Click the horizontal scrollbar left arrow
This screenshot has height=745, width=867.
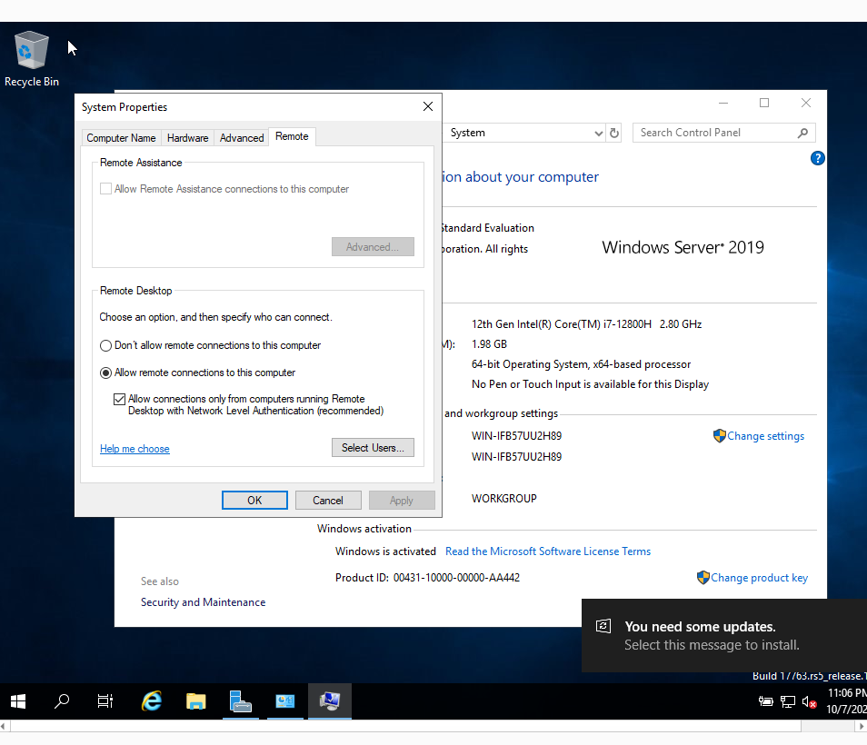click(5, 726)
